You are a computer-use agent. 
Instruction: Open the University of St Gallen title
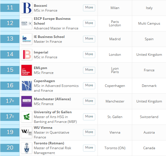[53, 112]
